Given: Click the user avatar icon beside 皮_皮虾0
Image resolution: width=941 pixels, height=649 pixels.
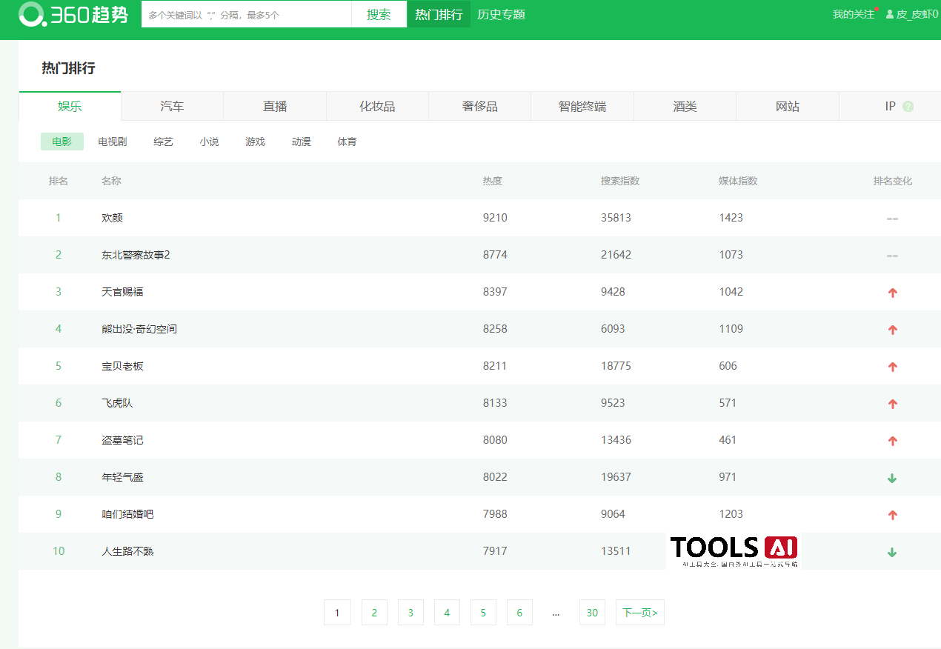Looking at the screenshot, I should coord(890,15).
